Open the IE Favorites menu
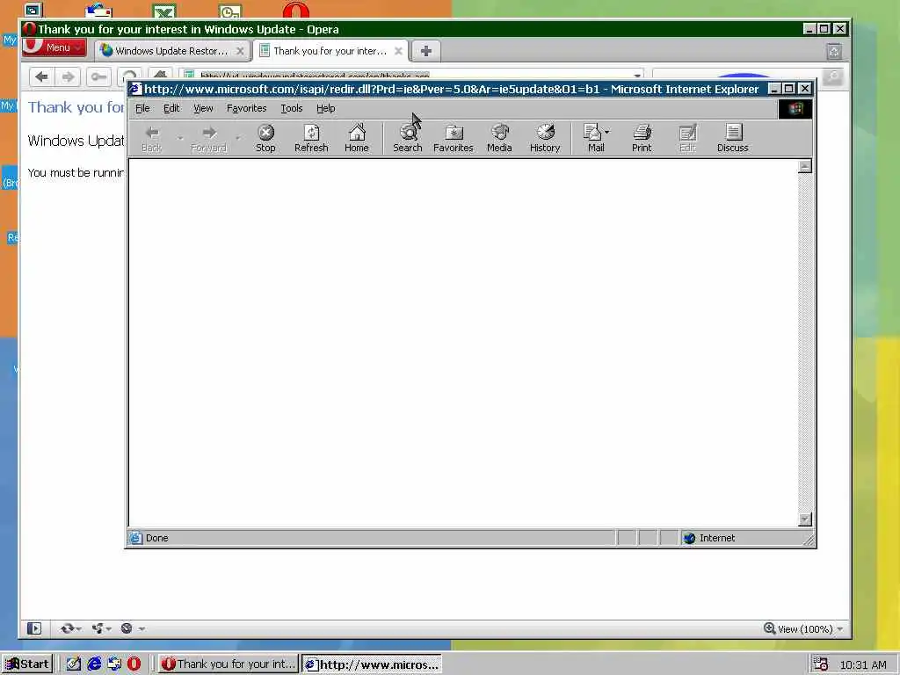Screen dimensions: 900x675 247,108
